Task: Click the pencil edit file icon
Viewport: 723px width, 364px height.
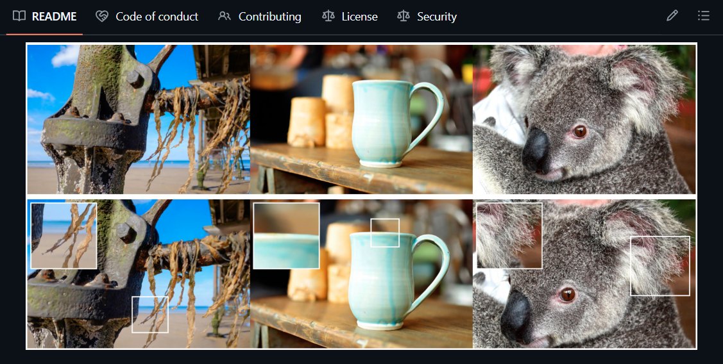Action: click(x=672, y=16)
